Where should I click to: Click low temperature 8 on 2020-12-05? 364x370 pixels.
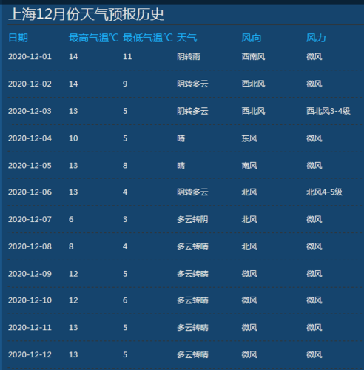pos(125,165)
